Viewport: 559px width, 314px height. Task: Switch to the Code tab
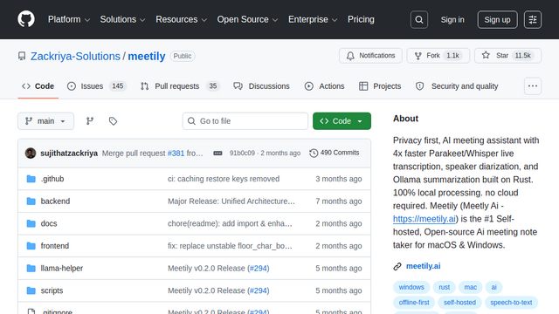click(38, 86)
